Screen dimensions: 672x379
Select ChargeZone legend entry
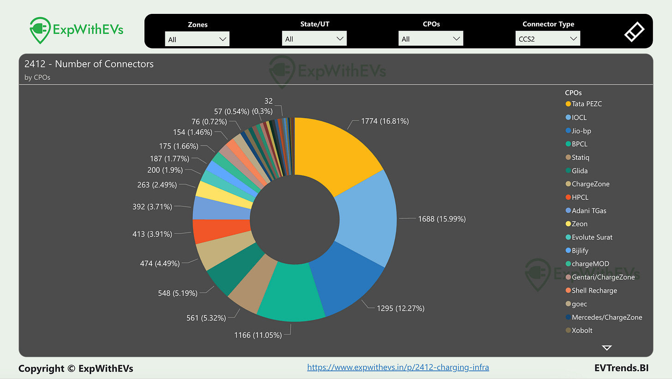588,184
